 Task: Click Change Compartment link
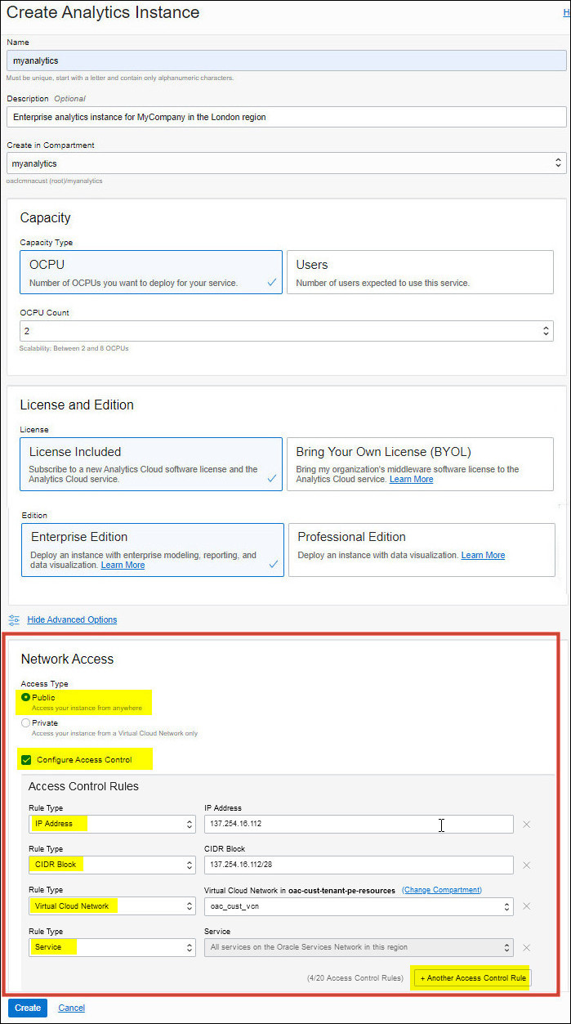[442, 890]
